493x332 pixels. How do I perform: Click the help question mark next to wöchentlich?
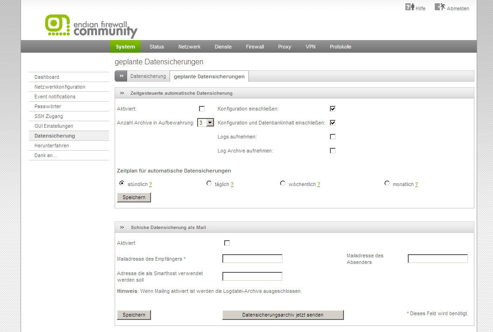coord(319,185)
